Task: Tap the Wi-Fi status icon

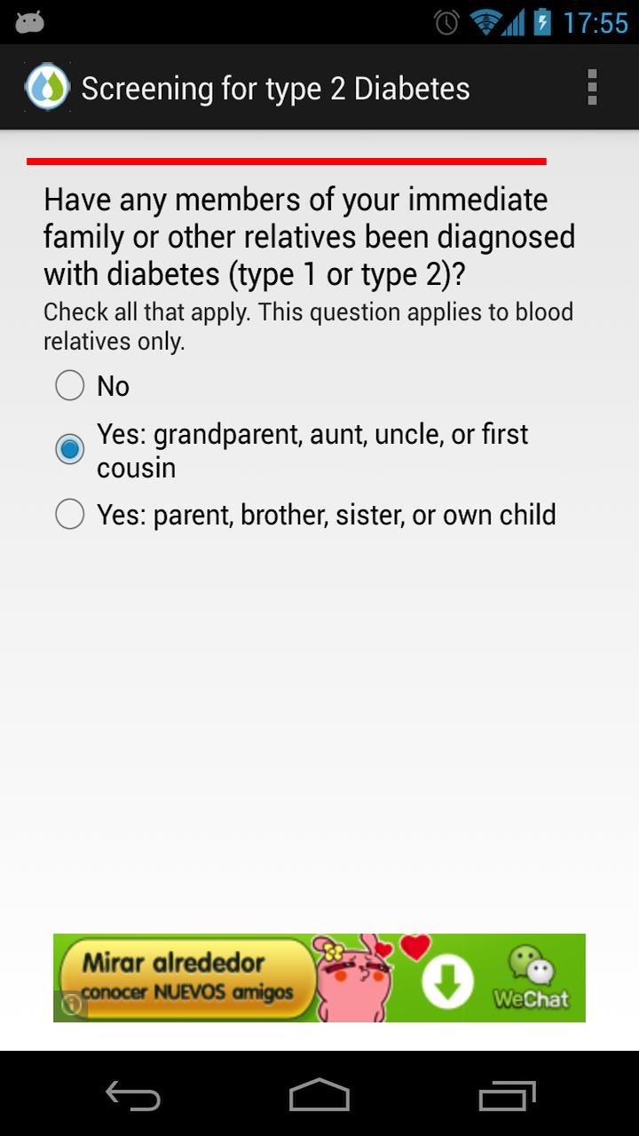Action: coord(485,22)
